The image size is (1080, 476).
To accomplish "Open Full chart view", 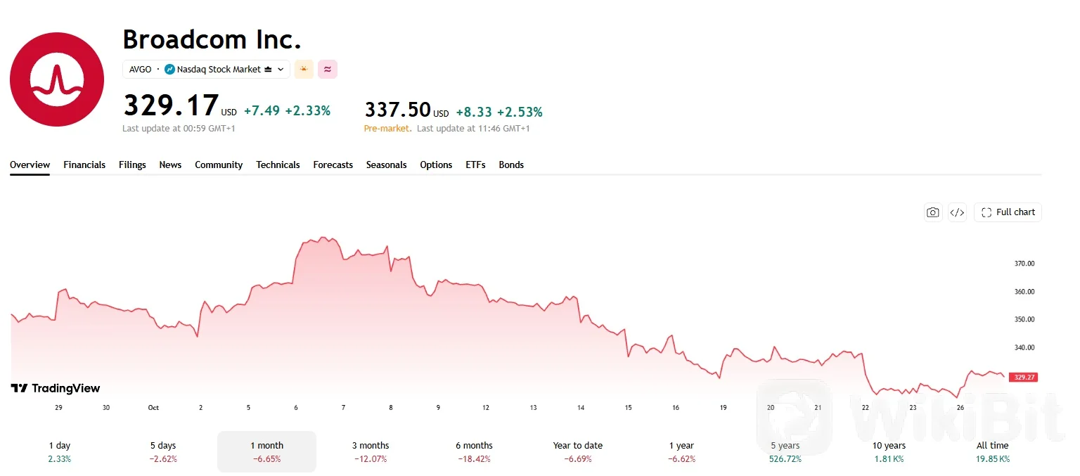I will coord(1008,212).
